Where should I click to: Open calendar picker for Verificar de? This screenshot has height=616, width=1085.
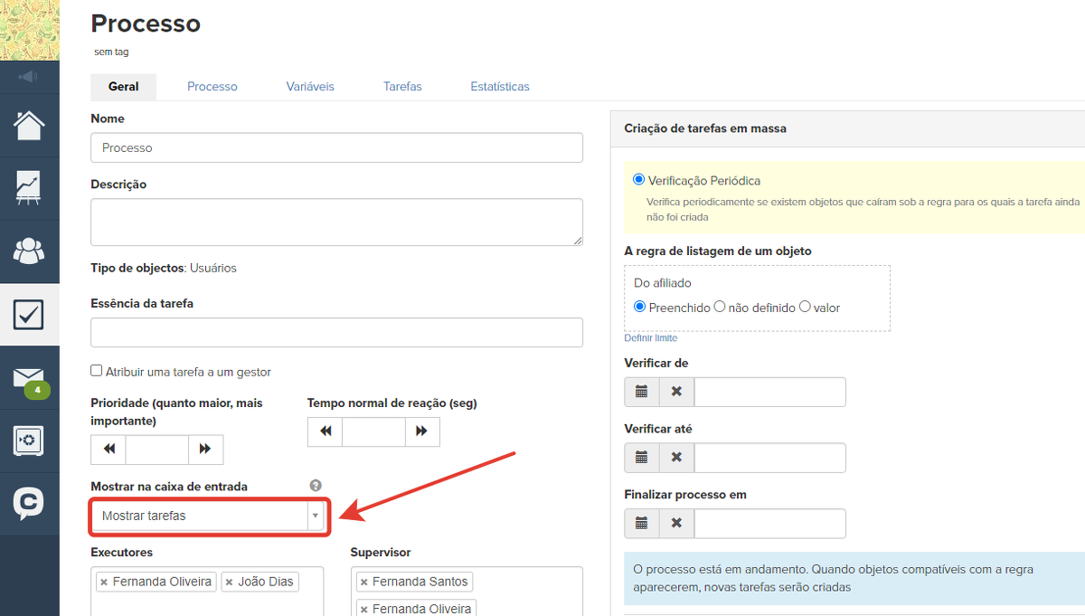(642, 393)
